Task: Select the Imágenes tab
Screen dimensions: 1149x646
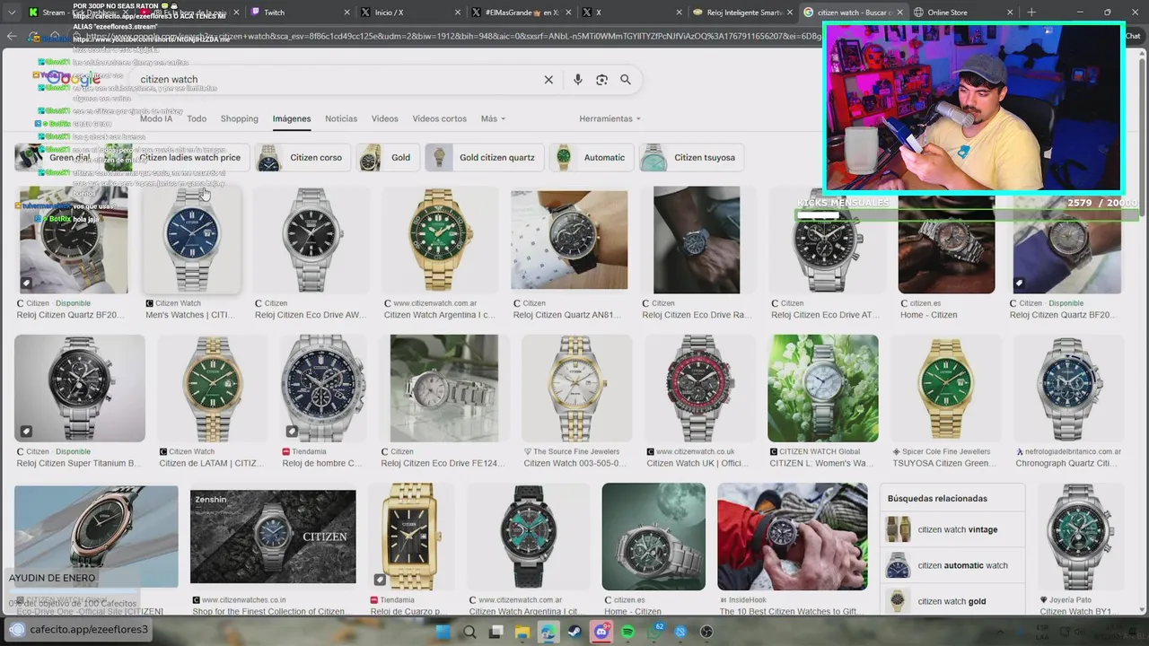Action: point(292,118)
